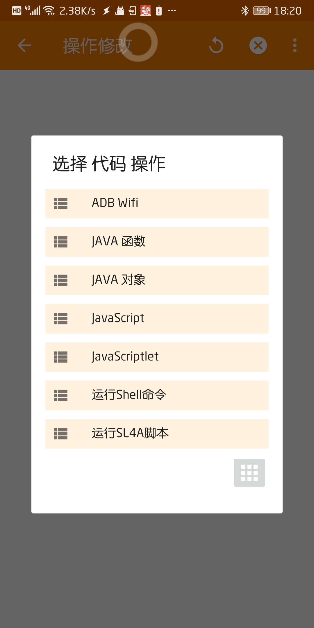Tap the red app notification icon
Screen dimensions: 314x628
(146, 11)
